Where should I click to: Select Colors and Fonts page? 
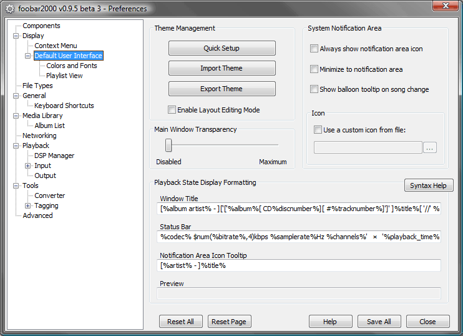click(x=71, y=66)
